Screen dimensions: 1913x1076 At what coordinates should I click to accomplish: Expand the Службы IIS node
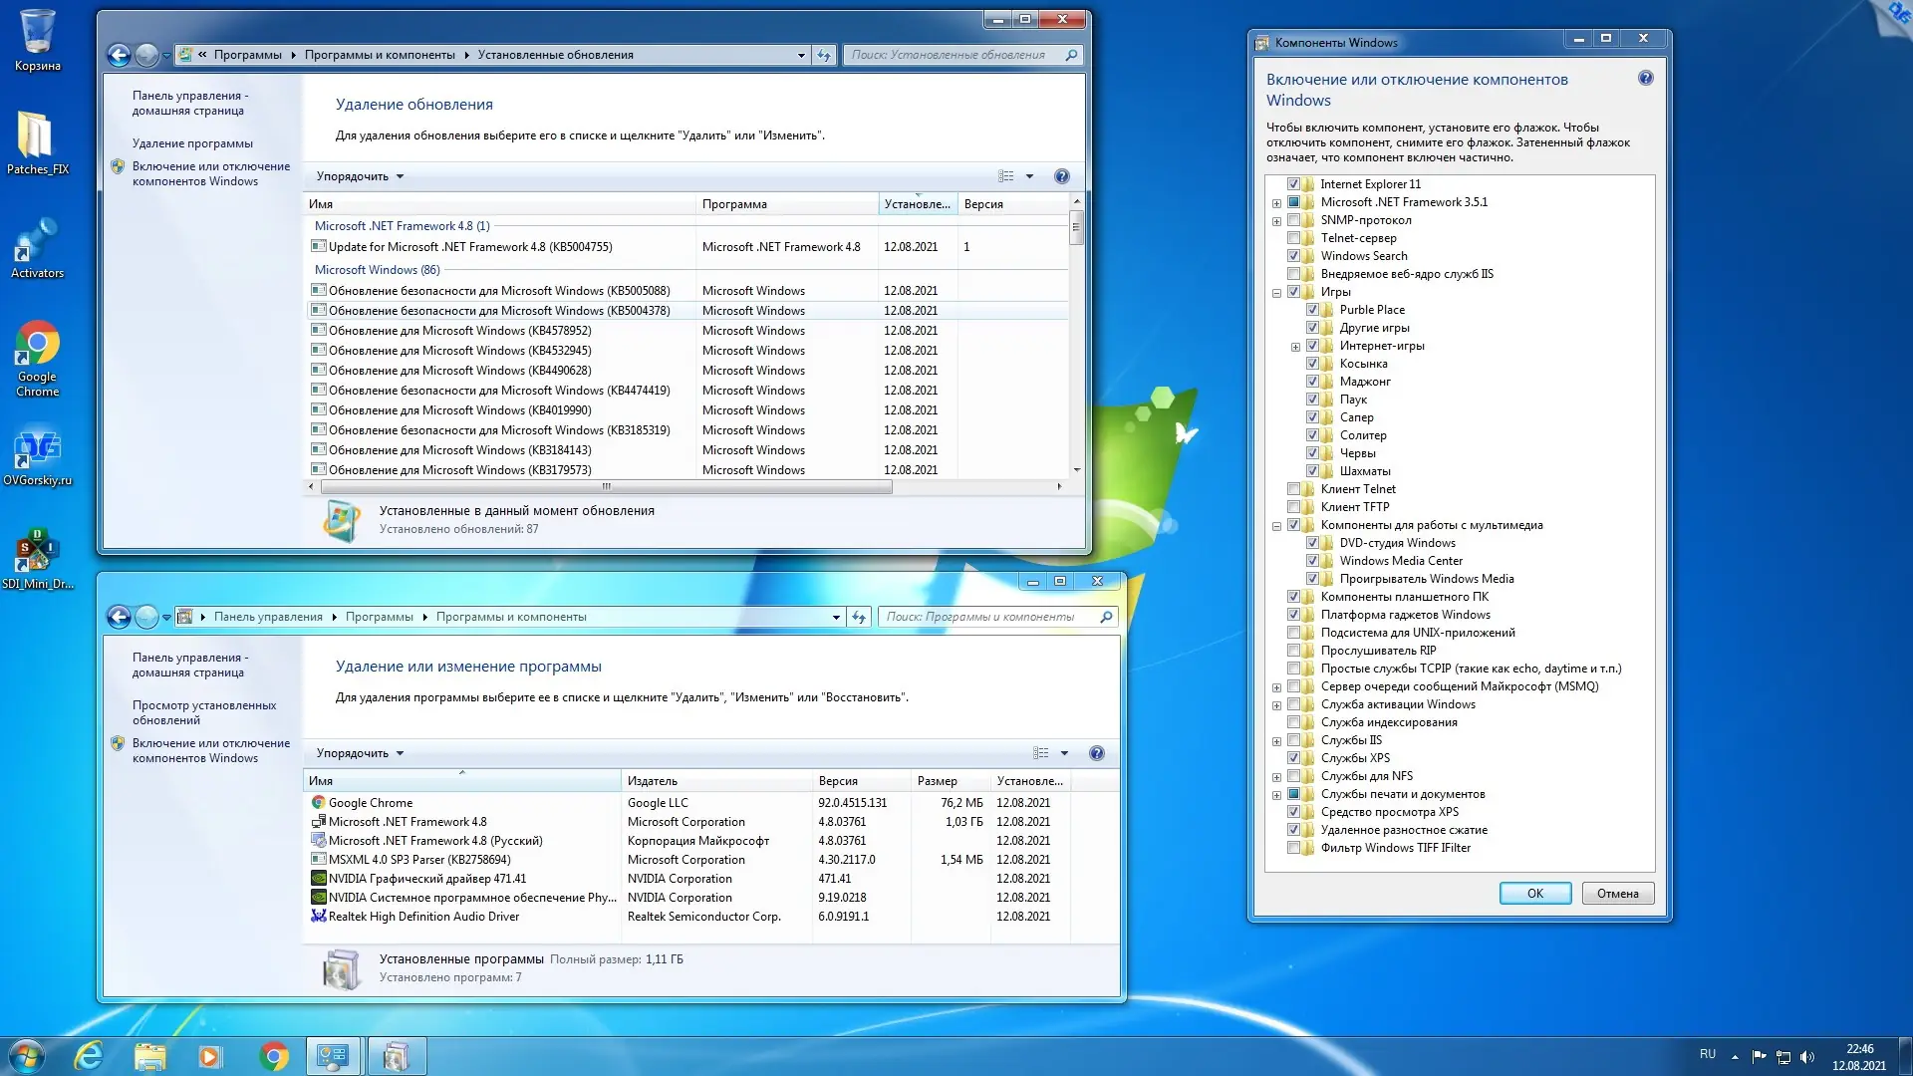[x=1277, y=740]
